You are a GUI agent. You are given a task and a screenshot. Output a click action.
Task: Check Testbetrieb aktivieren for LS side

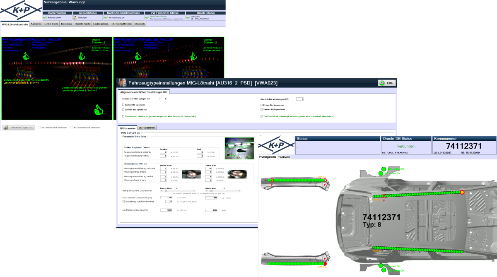click(x=123, y=116)
